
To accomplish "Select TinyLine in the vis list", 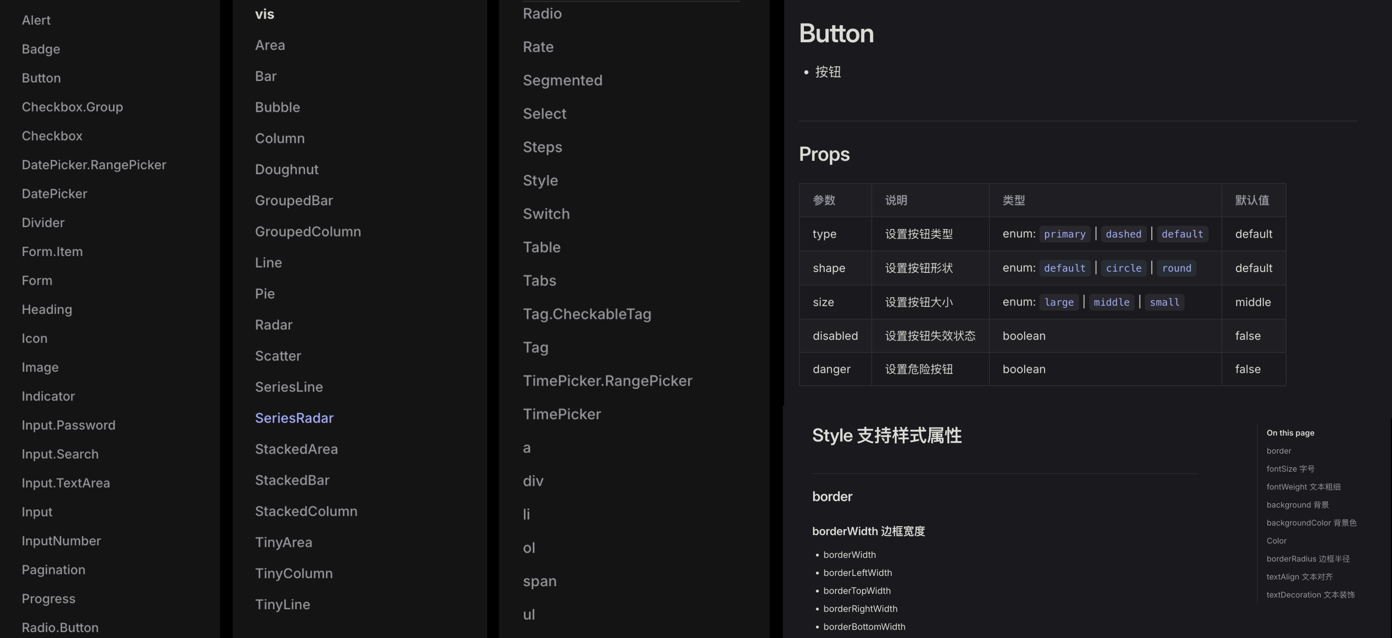I will point(282,604).
